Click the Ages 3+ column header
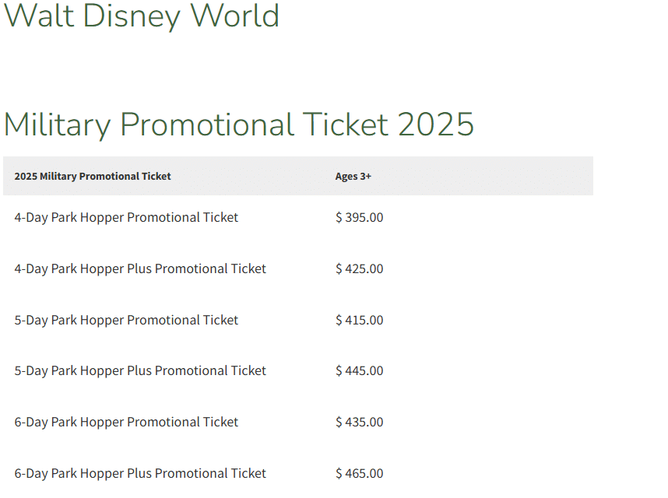The width and height of the screenshot is (668, 498). [x=353, y=177]
